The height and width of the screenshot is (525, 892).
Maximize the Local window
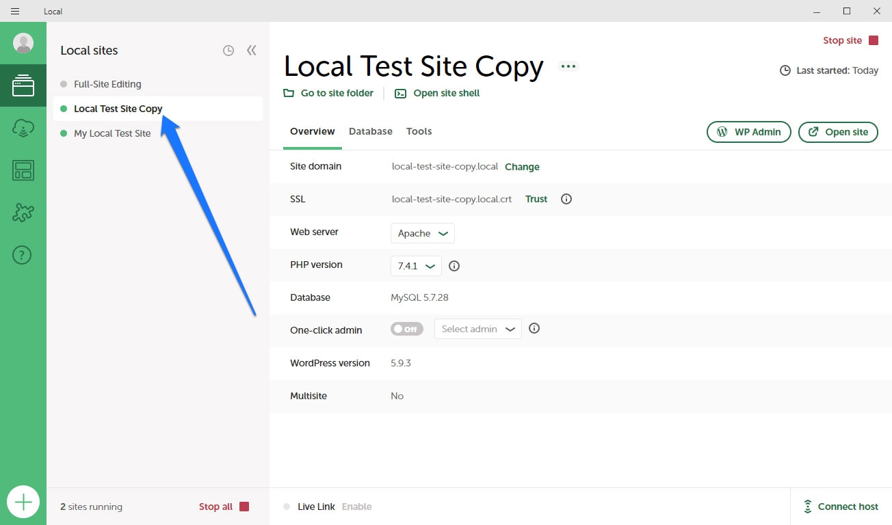[847, 11]
